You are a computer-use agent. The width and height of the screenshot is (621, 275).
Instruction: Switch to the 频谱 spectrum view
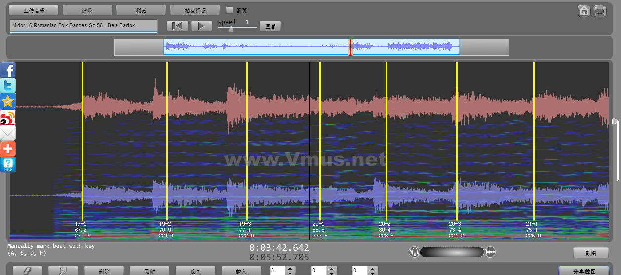tap(141, 10)
